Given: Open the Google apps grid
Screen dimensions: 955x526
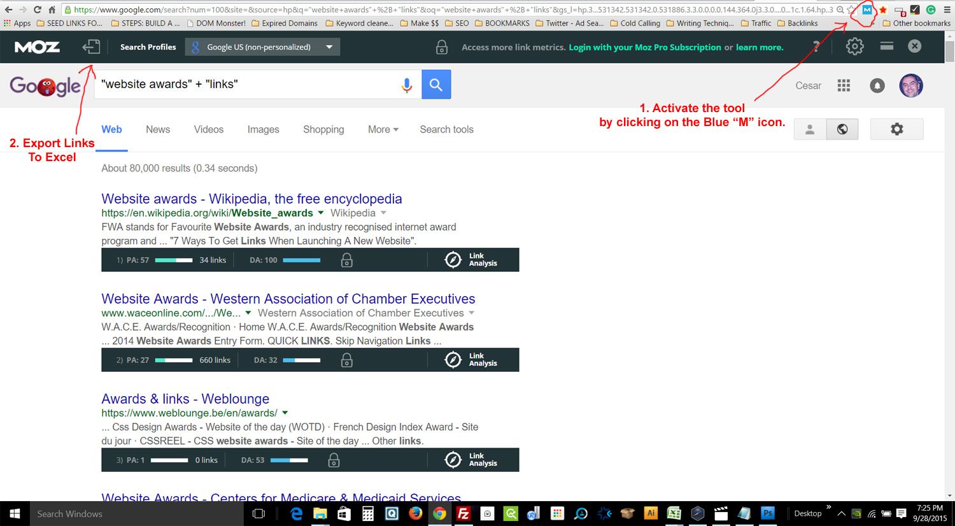Looking at the screenshot, I should [x=844, y=85].
